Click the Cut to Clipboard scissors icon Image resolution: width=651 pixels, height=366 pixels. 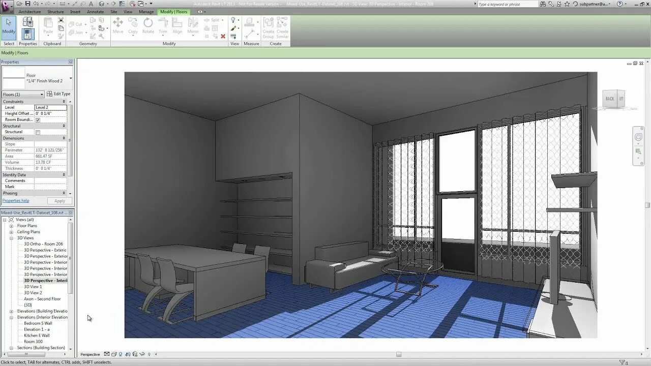pos(61,20)
